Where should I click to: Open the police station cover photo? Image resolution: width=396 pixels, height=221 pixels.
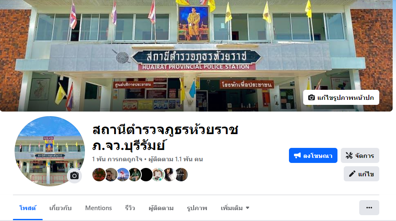pos(196,56)
